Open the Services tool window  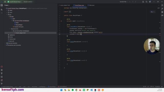[2, 70]
